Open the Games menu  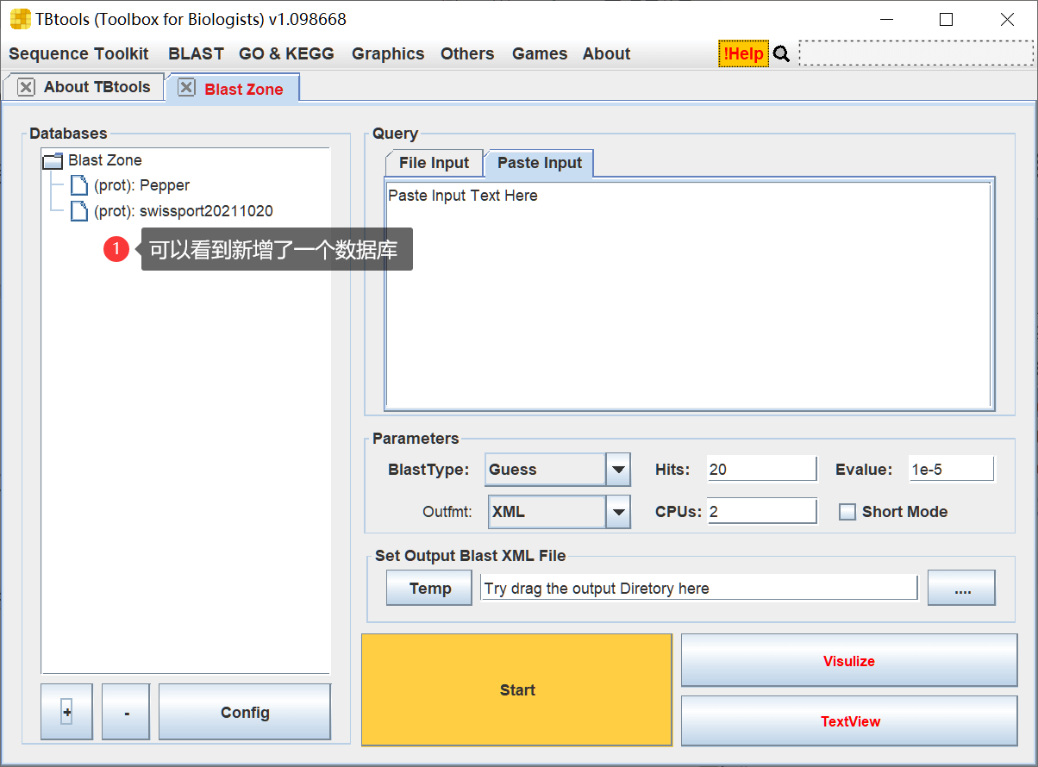[x=540, y=53]
